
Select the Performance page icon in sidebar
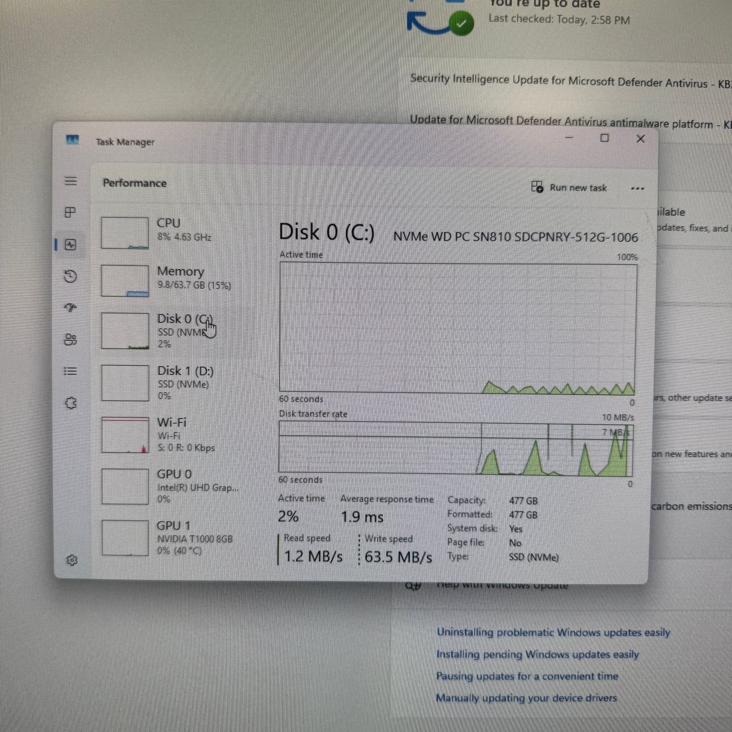tap(70, 245)
